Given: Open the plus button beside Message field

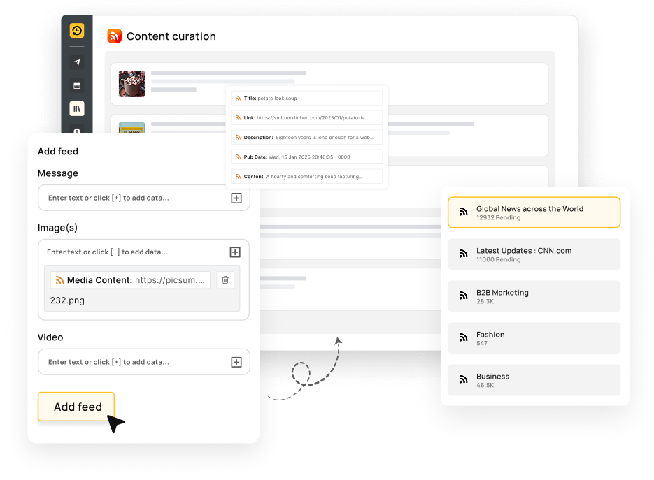Looking at the screenshot, I should coord(236,198).
